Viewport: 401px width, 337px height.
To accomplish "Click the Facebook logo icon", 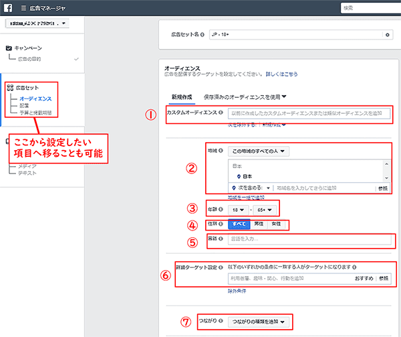I will click(8, 8).
